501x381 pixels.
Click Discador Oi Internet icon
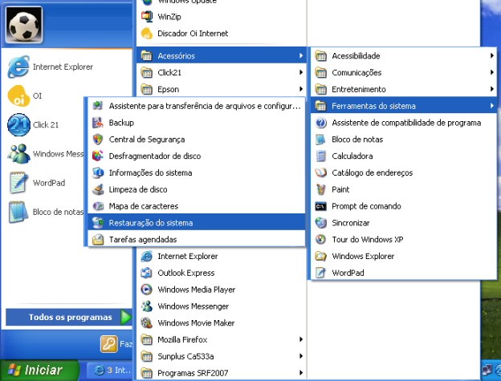[147, 33]
